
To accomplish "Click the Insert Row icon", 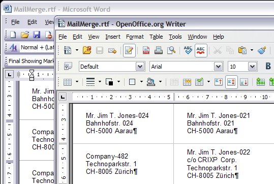I will pyautogui.click(x=261, y=82).
